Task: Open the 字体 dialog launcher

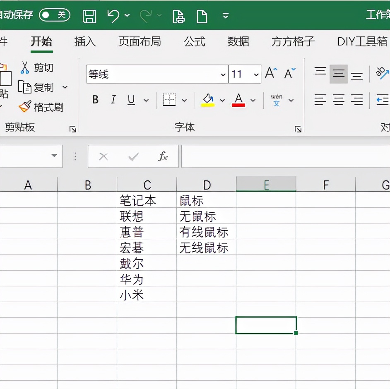Action: tap(298, 129)
